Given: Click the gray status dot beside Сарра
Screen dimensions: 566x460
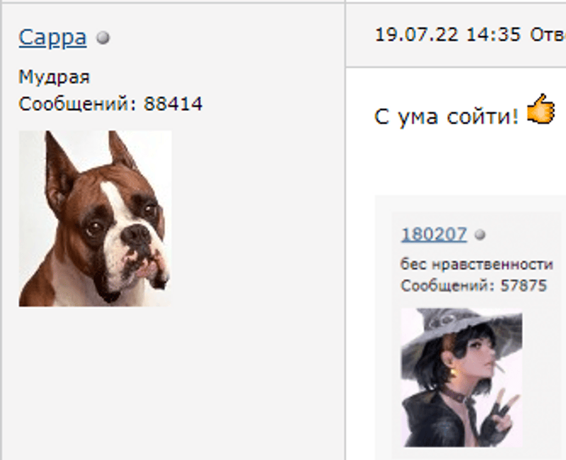Looking at the screenshot, I should coord(103,37).
